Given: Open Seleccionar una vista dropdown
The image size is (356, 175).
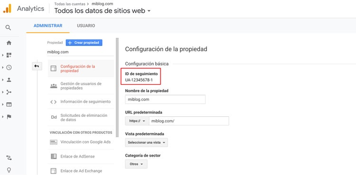Looking at the screenshot, I should 147,143.
